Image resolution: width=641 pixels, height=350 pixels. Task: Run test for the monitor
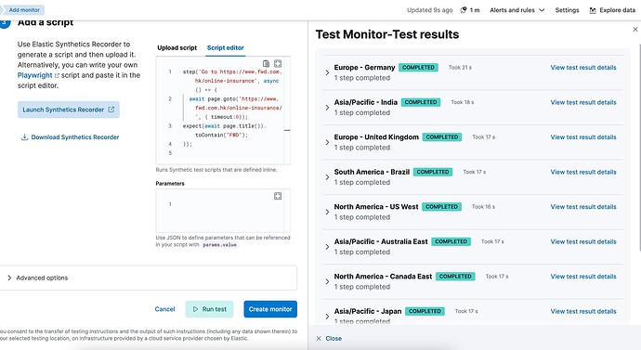click(209, 309)
